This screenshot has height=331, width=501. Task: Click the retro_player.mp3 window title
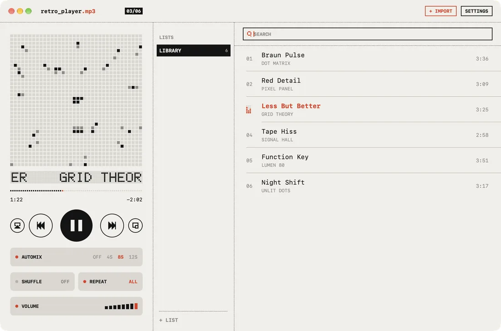pos(68,11)
